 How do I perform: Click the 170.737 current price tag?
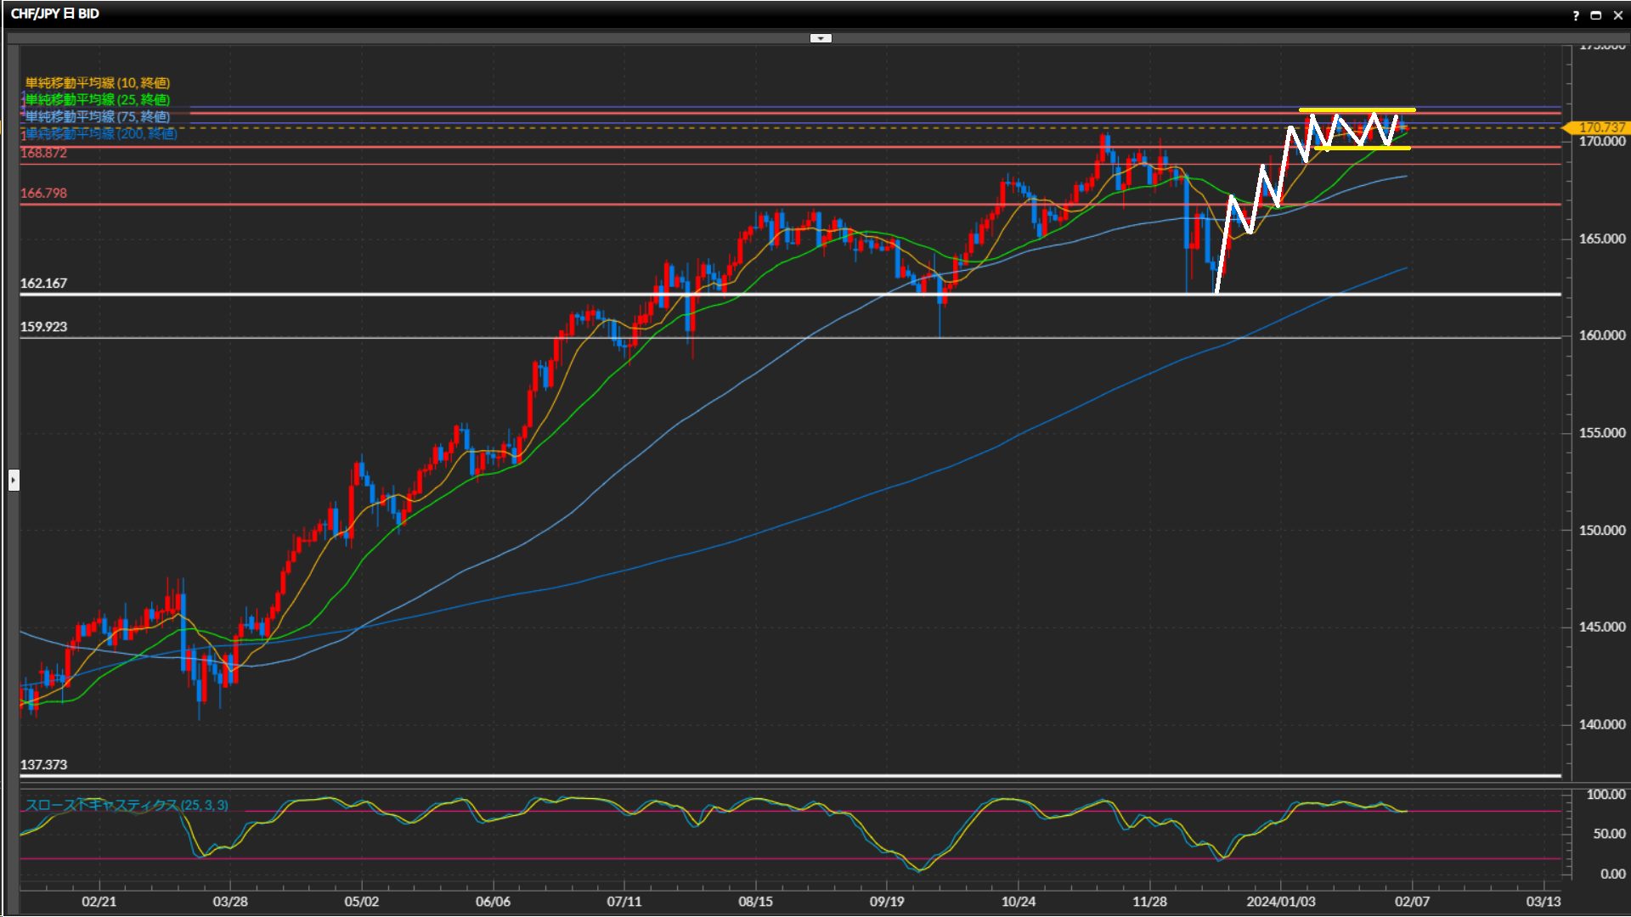1600,127
